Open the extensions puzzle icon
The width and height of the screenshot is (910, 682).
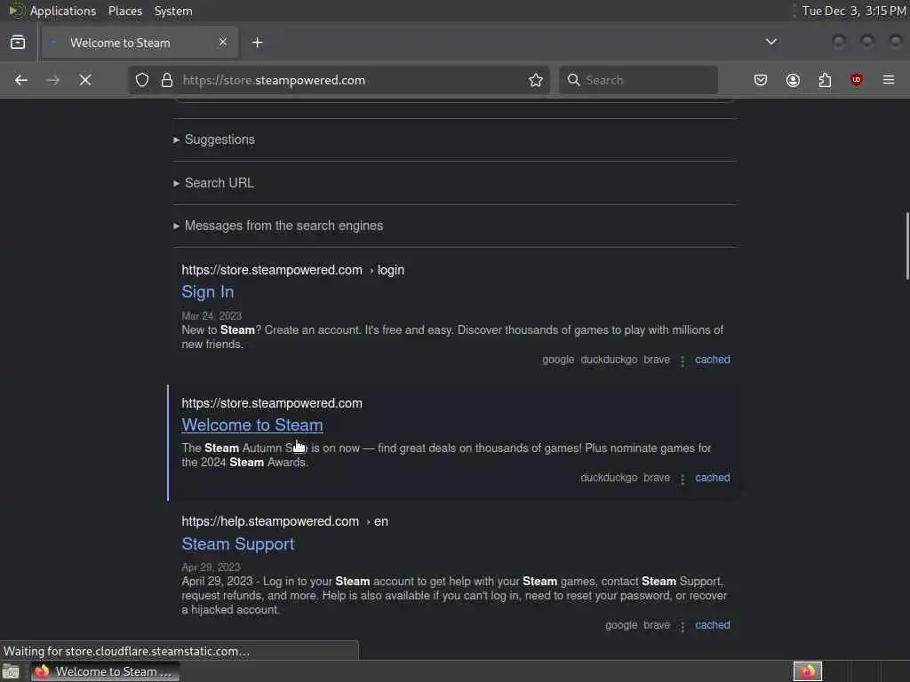pos(825,80)
